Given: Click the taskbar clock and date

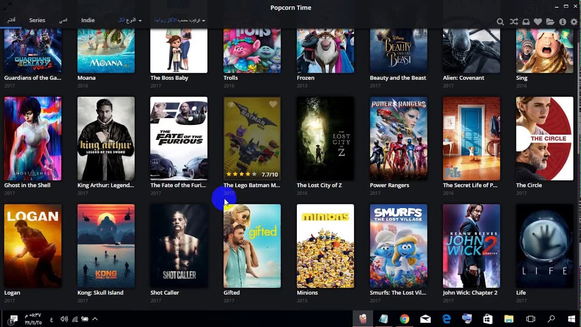Looking at the screenshot, I should (32, 319).
